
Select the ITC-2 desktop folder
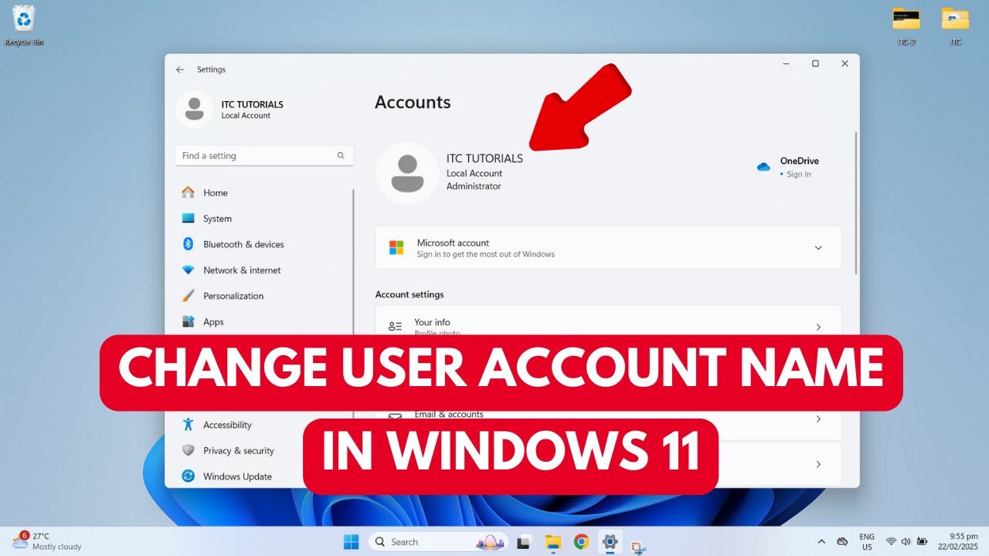pos(906,25)
